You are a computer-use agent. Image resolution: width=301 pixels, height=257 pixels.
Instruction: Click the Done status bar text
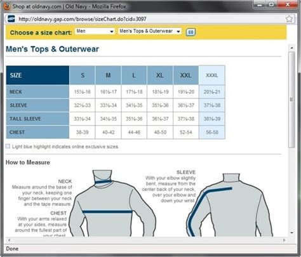[x=12, y=249]
